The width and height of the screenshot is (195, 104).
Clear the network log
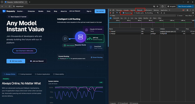point(113,13)
